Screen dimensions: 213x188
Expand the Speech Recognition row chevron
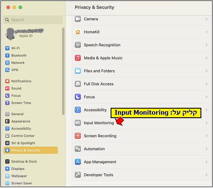click(207, 45)
